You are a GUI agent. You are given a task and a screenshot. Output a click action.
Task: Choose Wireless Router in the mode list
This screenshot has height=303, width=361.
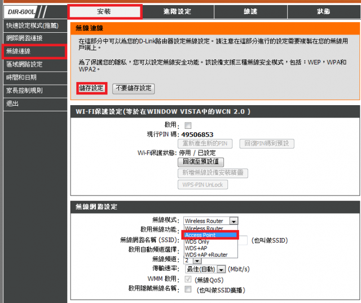point(211,228)
